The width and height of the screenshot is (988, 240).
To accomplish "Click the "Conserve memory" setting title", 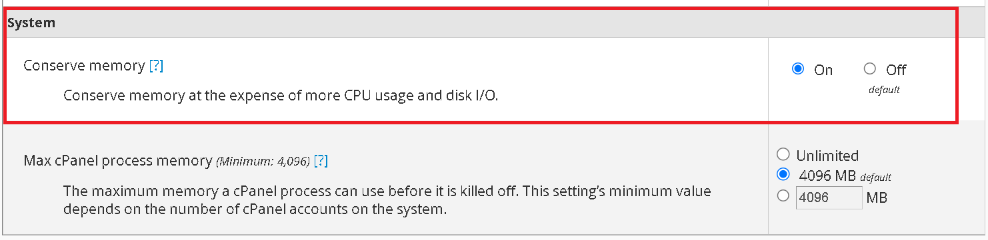I will point(84,66).
